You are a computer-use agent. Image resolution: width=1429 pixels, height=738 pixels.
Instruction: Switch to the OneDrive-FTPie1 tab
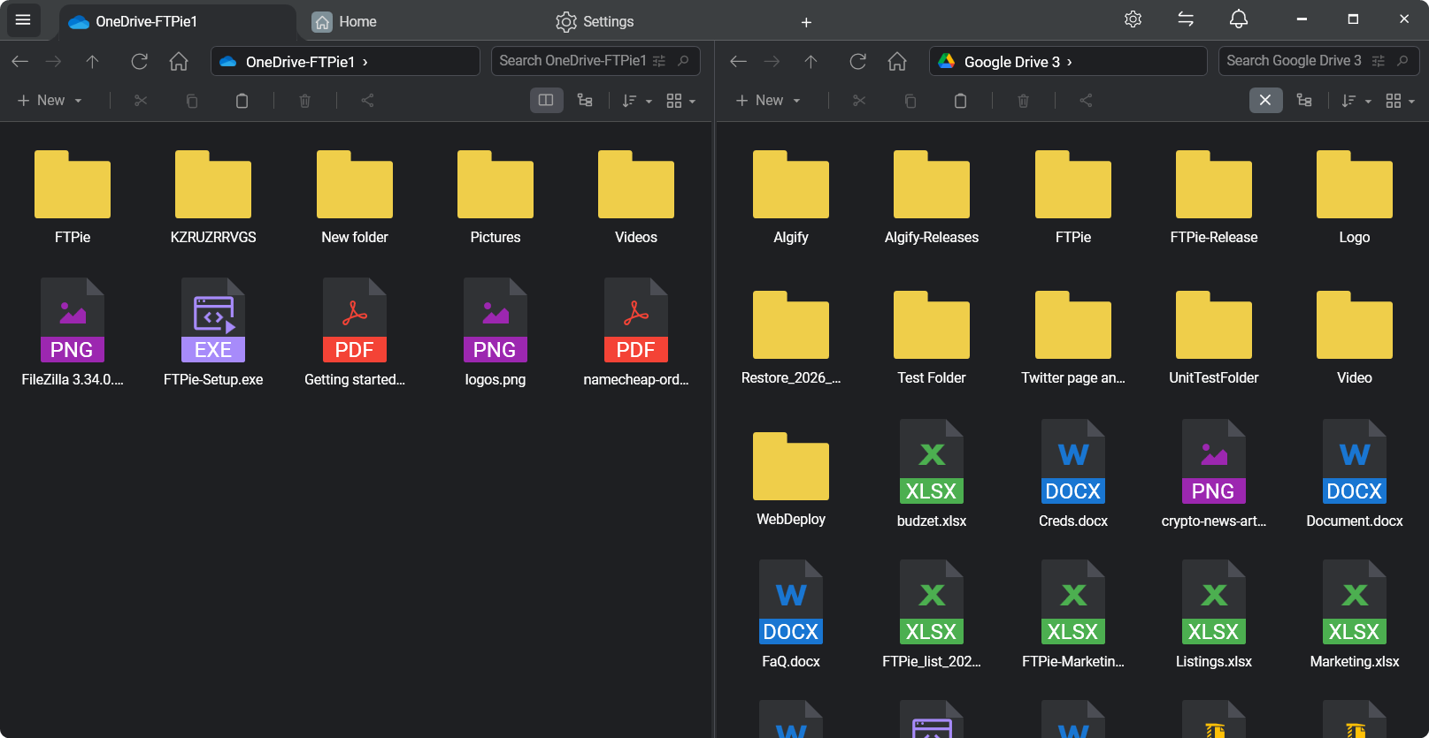click(177, 21)
